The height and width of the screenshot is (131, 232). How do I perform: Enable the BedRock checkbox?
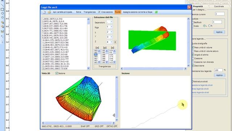[192, 22]
